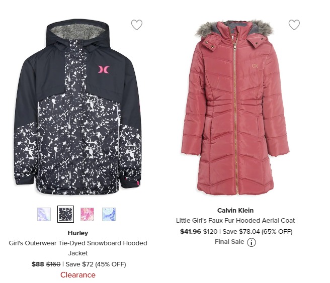Click the red Clearance label

tap(78, 275)
